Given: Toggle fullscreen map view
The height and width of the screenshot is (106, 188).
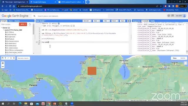Looking at the screenshot, I should 185,63.
